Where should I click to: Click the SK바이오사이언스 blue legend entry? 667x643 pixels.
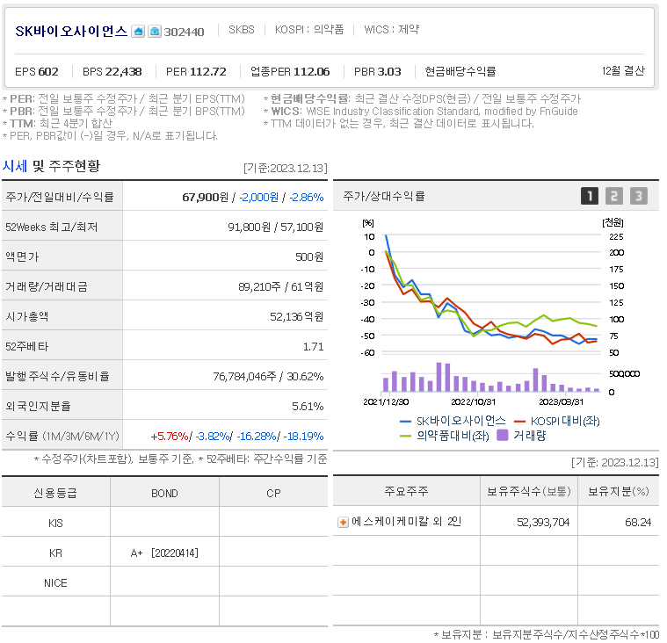click(453, 421)
